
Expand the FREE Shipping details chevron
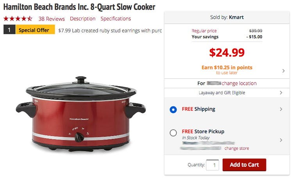pyautogui.click(x=281, y=109)
